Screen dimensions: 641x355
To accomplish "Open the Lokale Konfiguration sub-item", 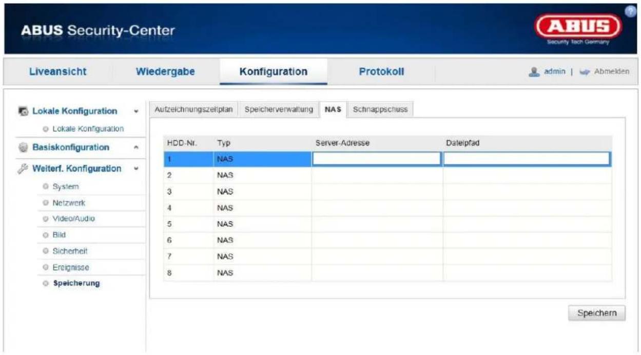I will pos(88,128).
